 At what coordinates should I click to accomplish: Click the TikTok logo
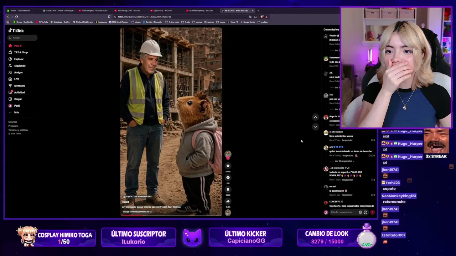pos(16,31)
